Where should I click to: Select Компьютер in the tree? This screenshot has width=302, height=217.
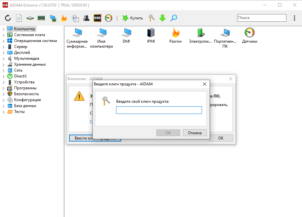click(x=25, y=29)
